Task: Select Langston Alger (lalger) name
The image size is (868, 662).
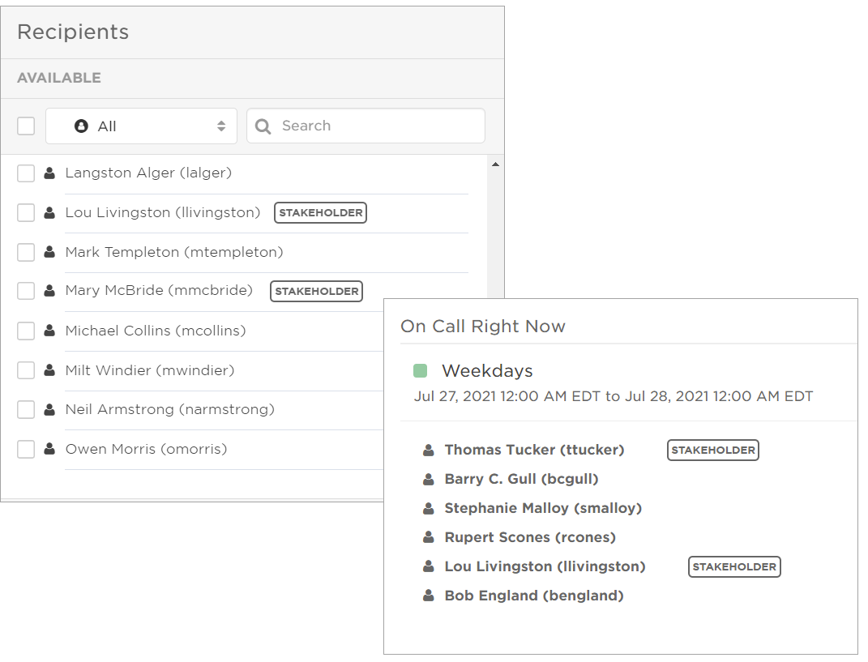Action: point(148,173)
